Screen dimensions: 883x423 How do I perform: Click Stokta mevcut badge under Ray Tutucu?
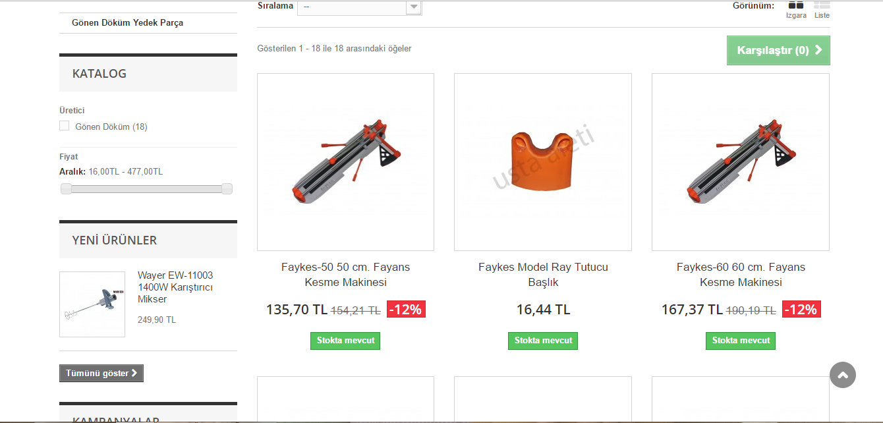tap(543, 341)
